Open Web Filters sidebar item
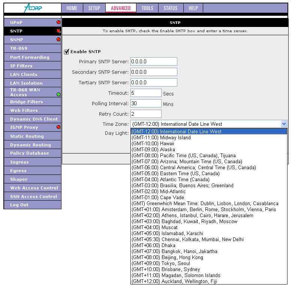 (x=32, y=110)
